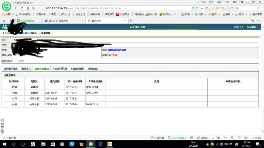Open the 手机收藏夹 bookmark
Screen dimensions: 264x148
[x=23, y=14]
